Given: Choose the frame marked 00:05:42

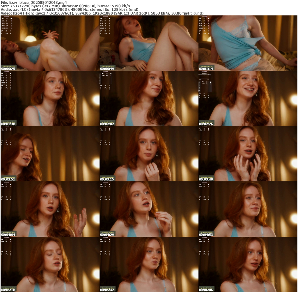Looking at the screenshot, I should point(149,264).
